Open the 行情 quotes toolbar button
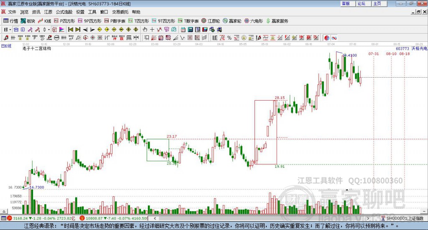 (10, 21)
